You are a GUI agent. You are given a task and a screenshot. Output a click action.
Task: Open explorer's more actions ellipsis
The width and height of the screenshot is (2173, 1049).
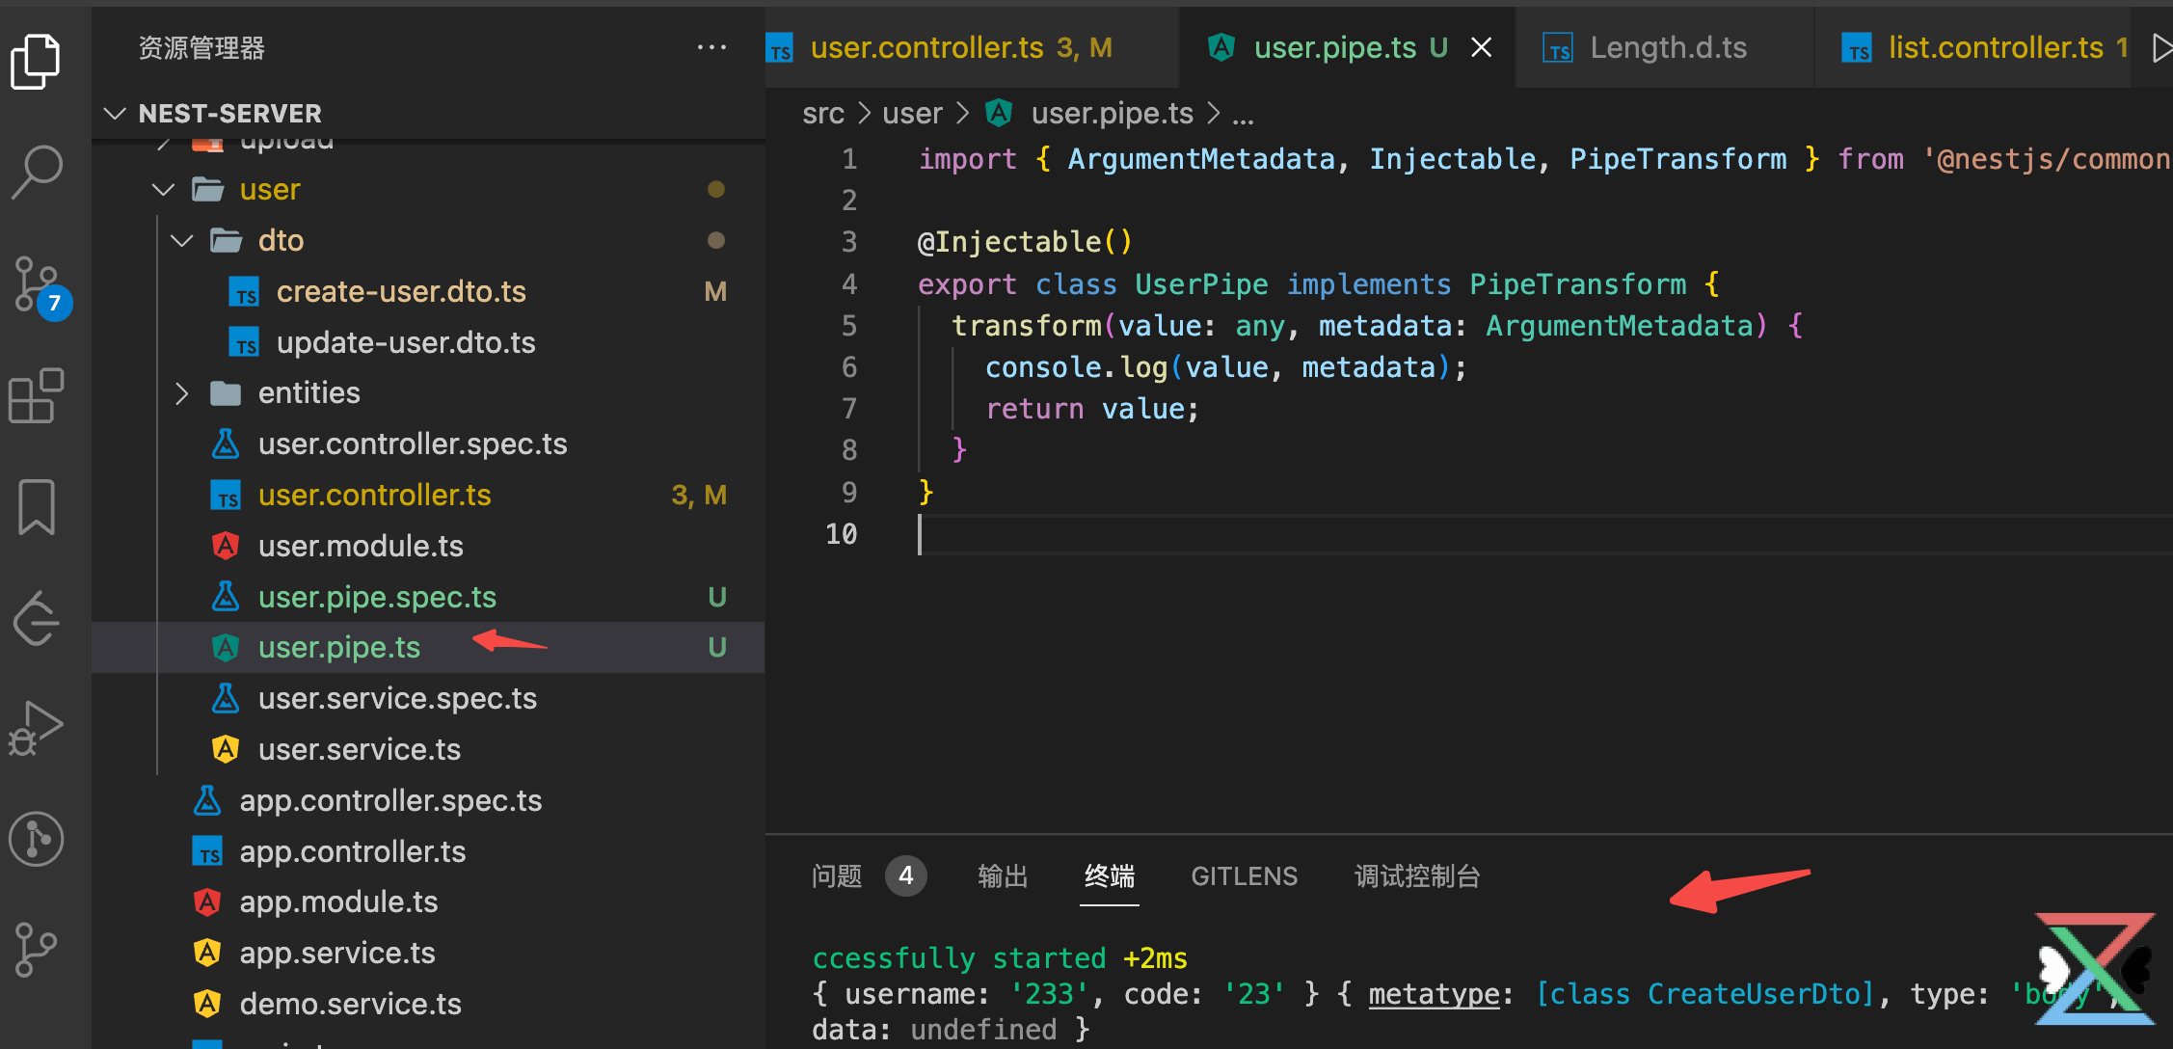711,47
